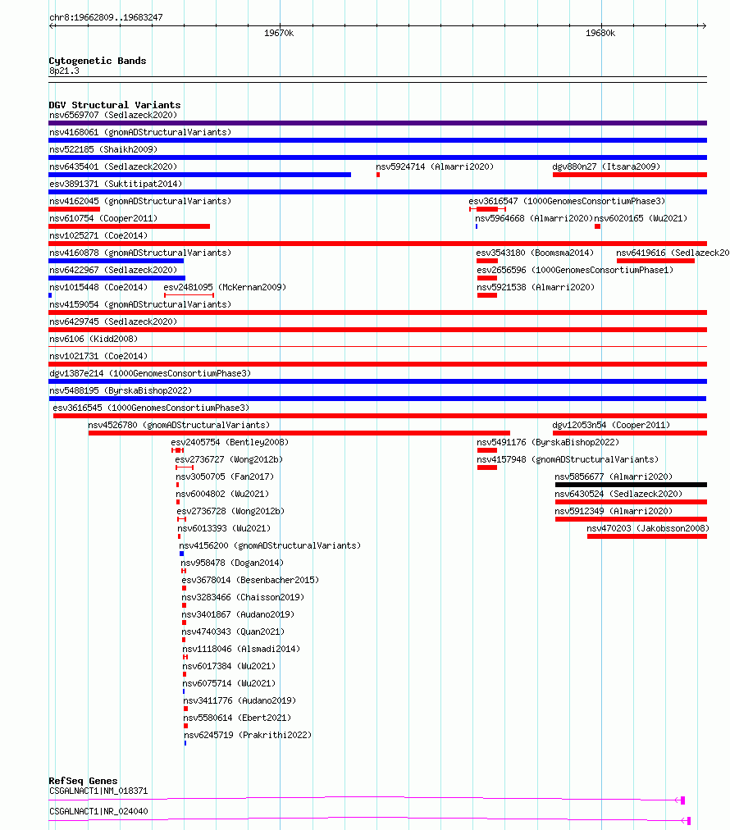The height and width of the screenshot is (830, 730).
Task: Open nsv4168061 (gnomADStructuralVariants) variant label
Action: (x=140, y=132)
